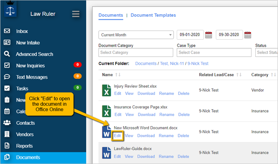Click the end date field 09-30-2020
The image size is (278, 164).
[229, 35]
